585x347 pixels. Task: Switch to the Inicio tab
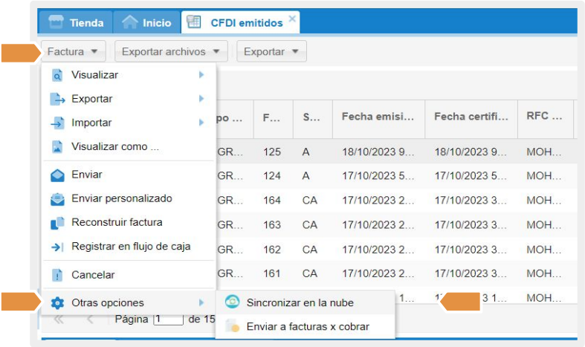pos(146,22)
